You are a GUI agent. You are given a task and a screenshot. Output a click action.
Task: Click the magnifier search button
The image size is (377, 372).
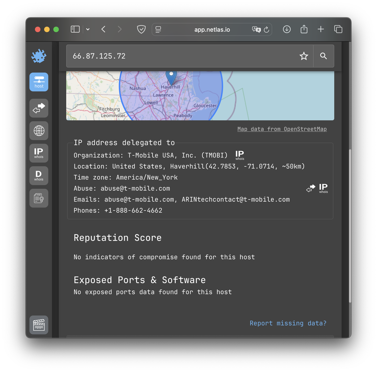coord(323,56)
